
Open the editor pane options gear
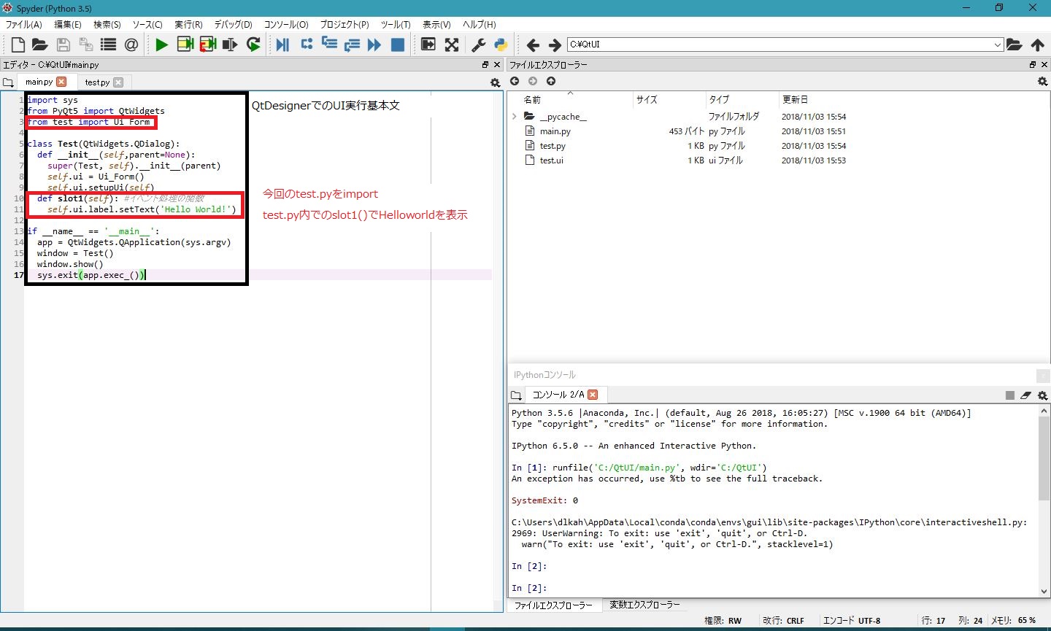point(495,82)
